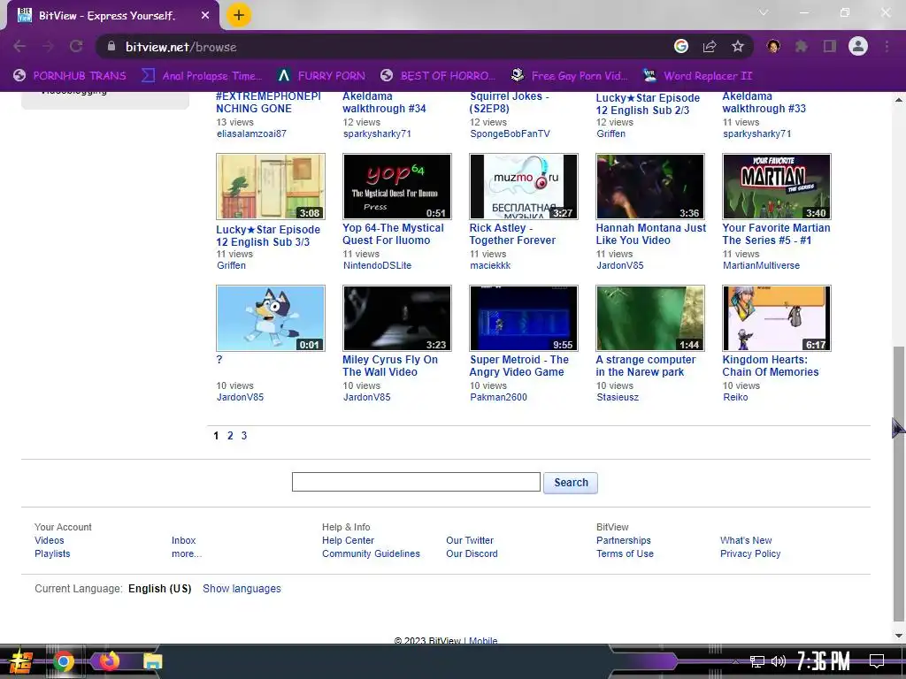Open Our Discord link
This screenshot has height=679, width=906.
tap(472, 553)
